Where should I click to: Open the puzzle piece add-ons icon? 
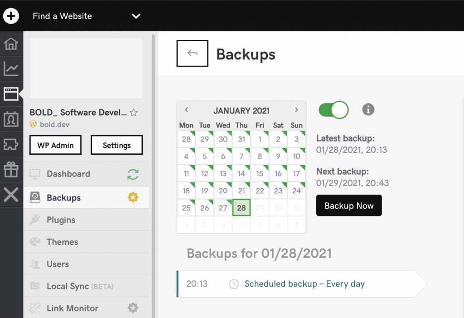pos(11,144)
